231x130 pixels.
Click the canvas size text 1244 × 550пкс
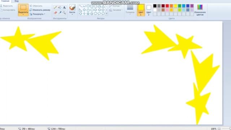pyautogui.click(x=58, y=129)
